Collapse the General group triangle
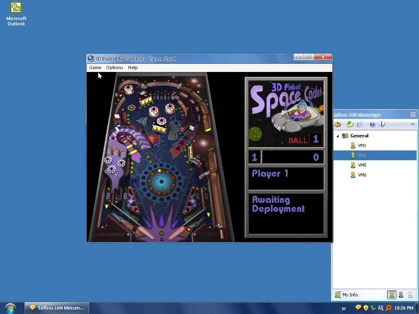The height and width of the screenshot is (314, 419). (x=338, y=136)
